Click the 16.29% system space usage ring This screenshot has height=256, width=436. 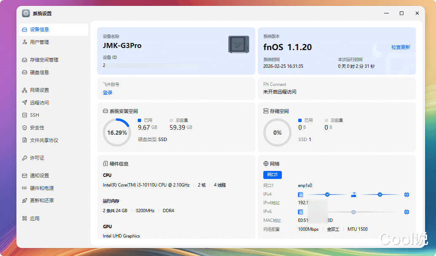click(x=117, y=132)
